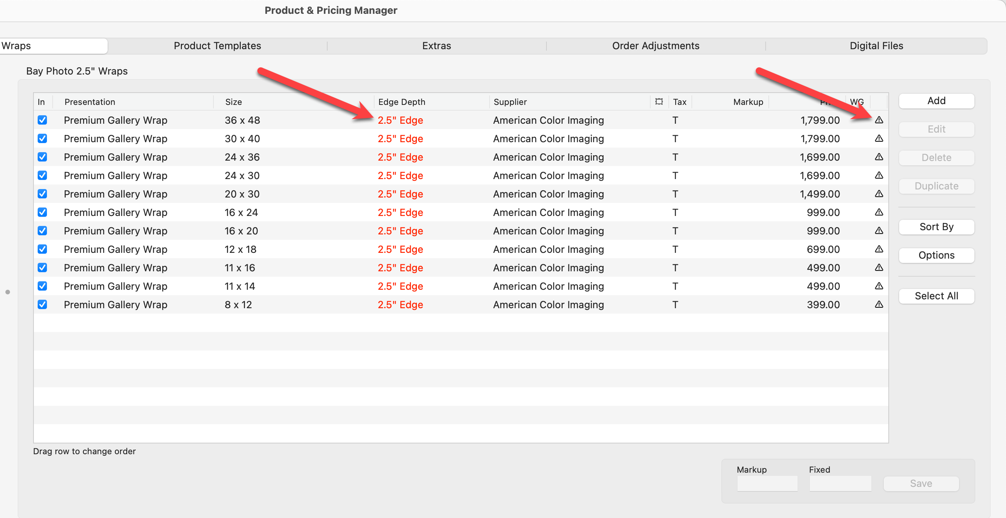Click warning icon on 16 x 24 row
Image resolution: width=1006 pixels, height=518 pixels.
click(879, 213)
